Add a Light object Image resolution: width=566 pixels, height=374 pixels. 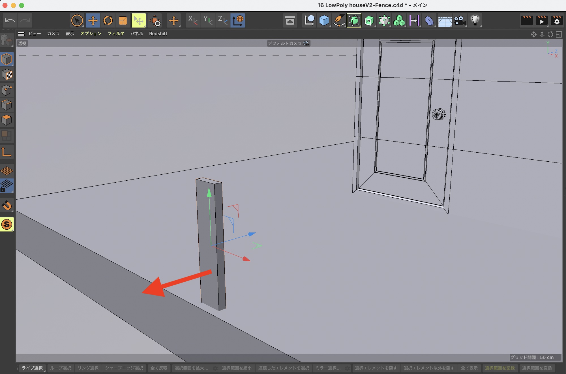(475, 20)
